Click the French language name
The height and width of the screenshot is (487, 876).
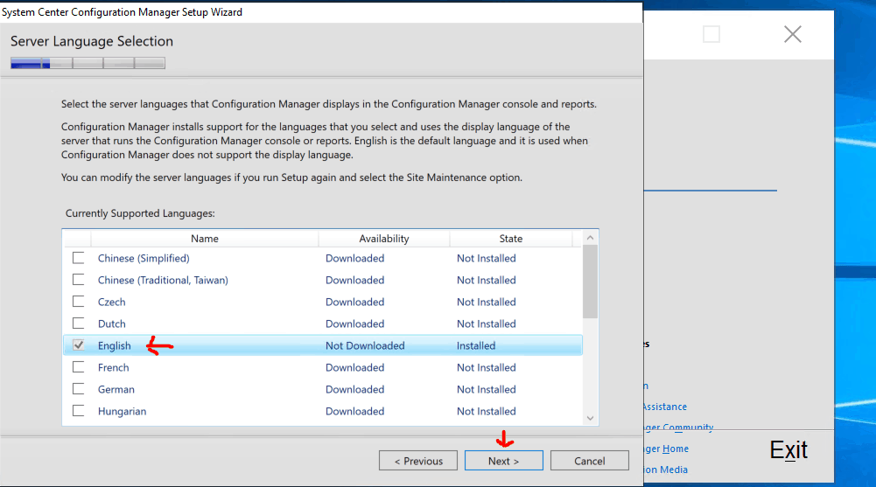pos(113,367)
